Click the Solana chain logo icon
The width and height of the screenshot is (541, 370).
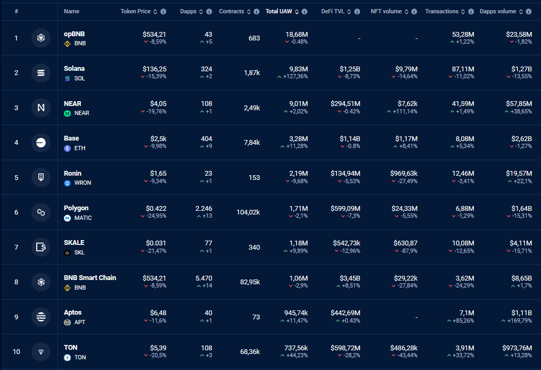coord(40,73)
